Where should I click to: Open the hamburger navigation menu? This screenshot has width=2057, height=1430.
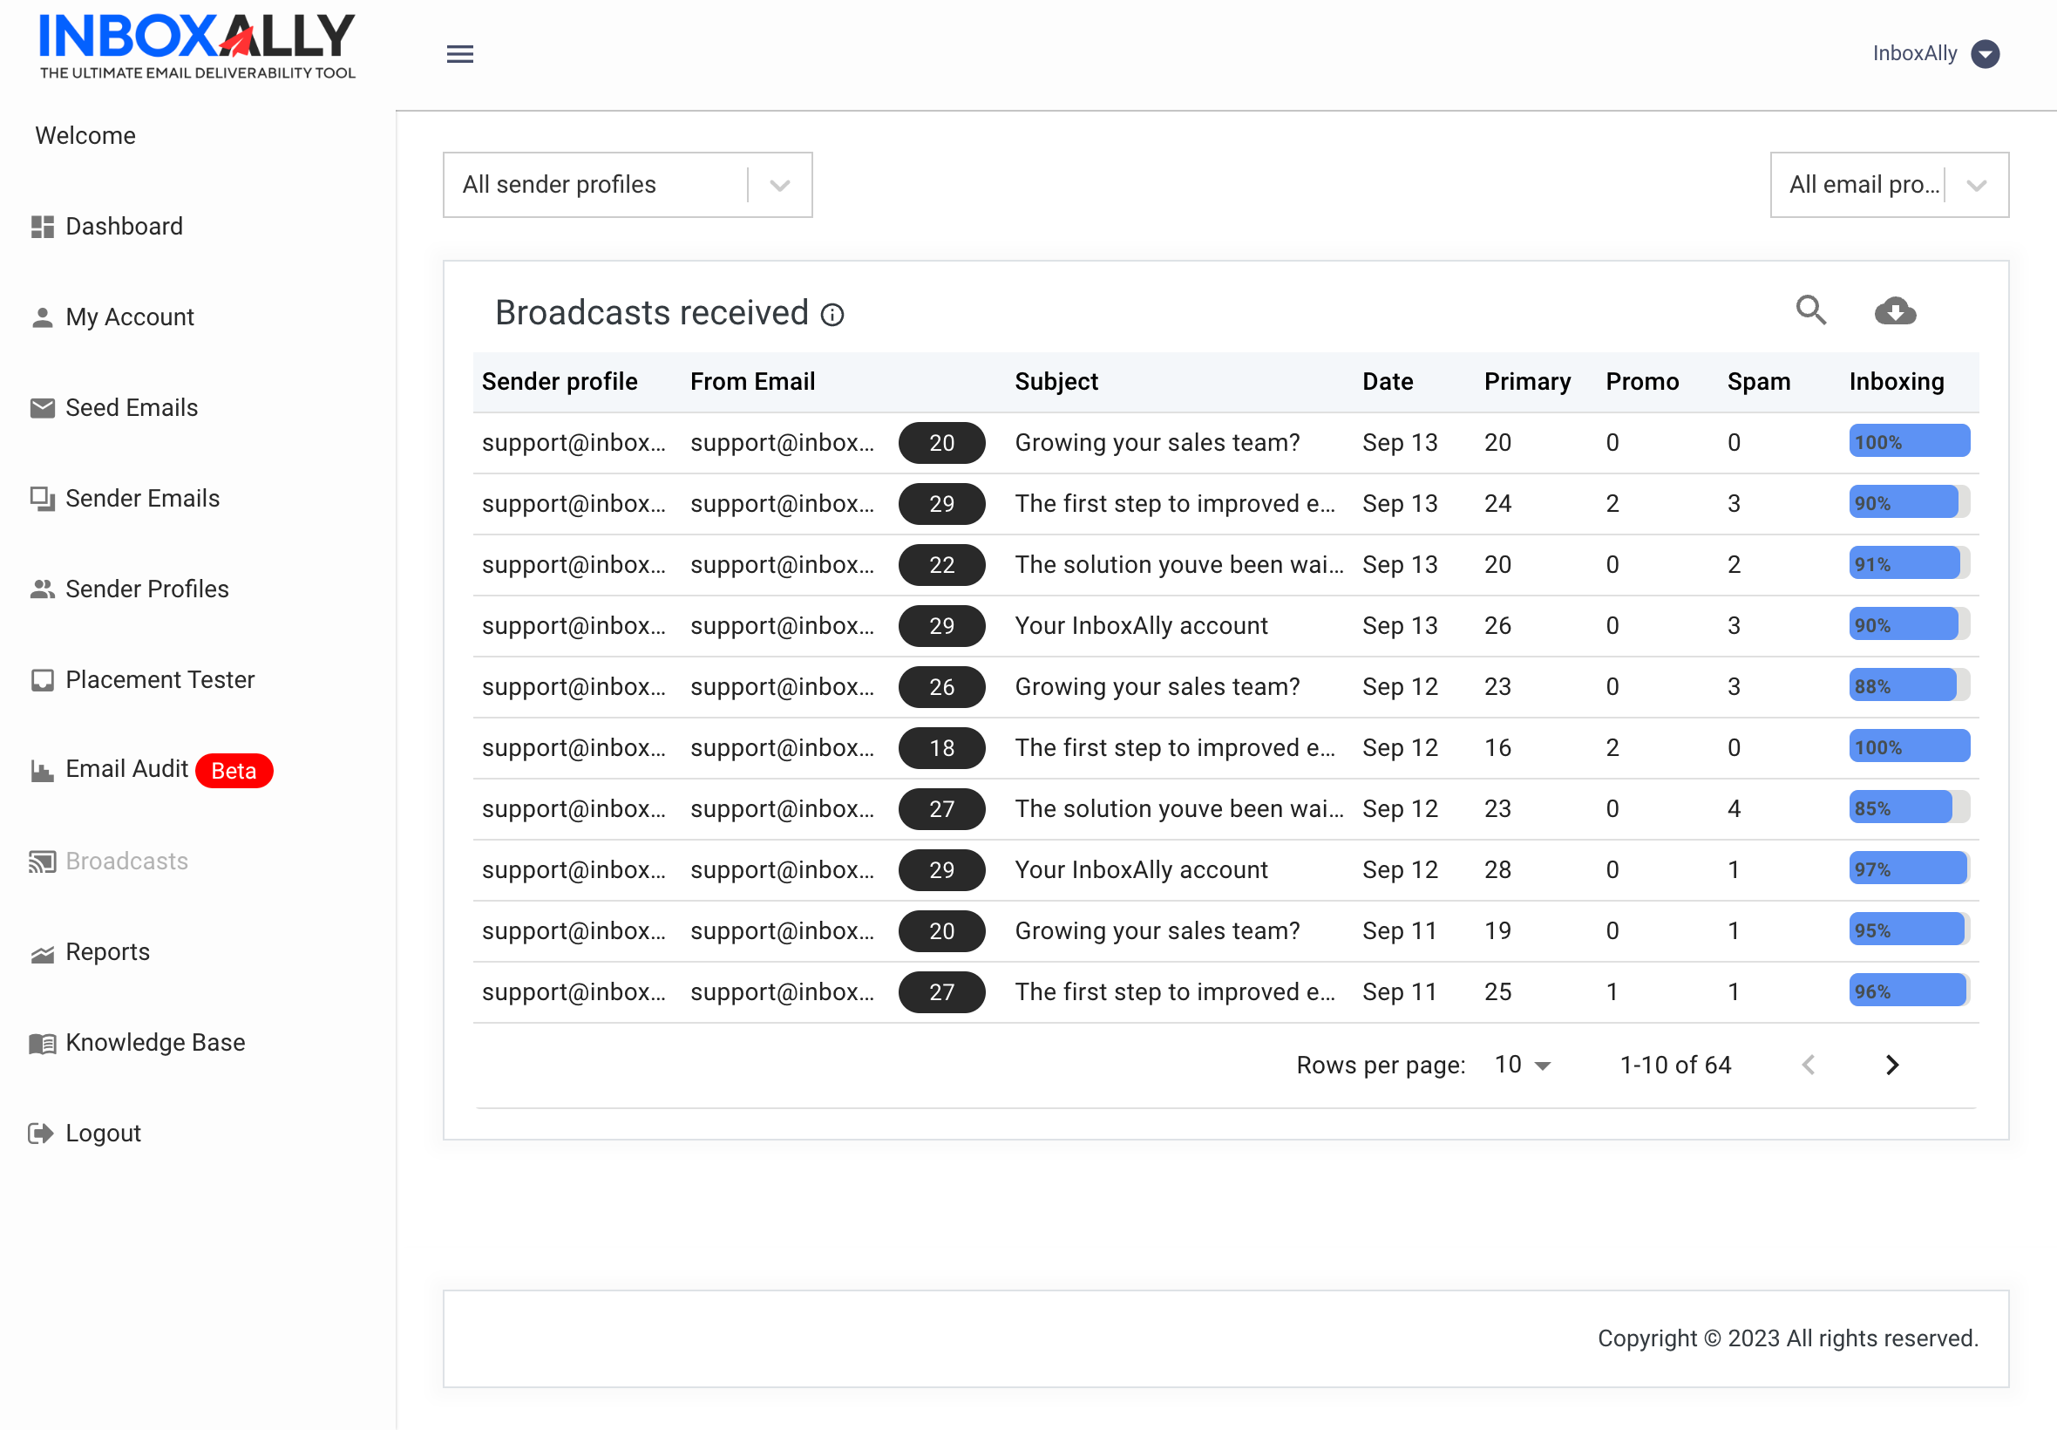click(459, 54)
